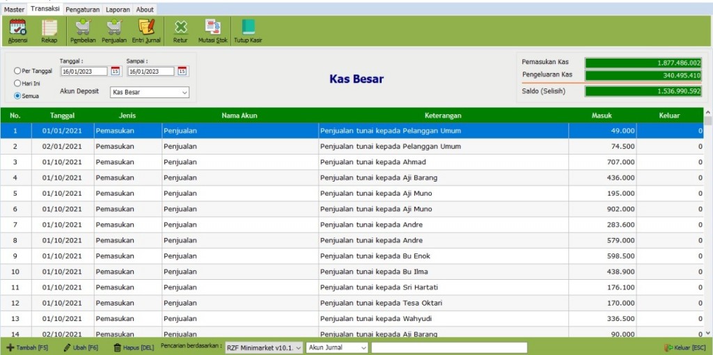The height and width of the screenshot is (355, 713).
Task: Click the Pengeluaran Kas total value
Action: click(x=643, y=75)
